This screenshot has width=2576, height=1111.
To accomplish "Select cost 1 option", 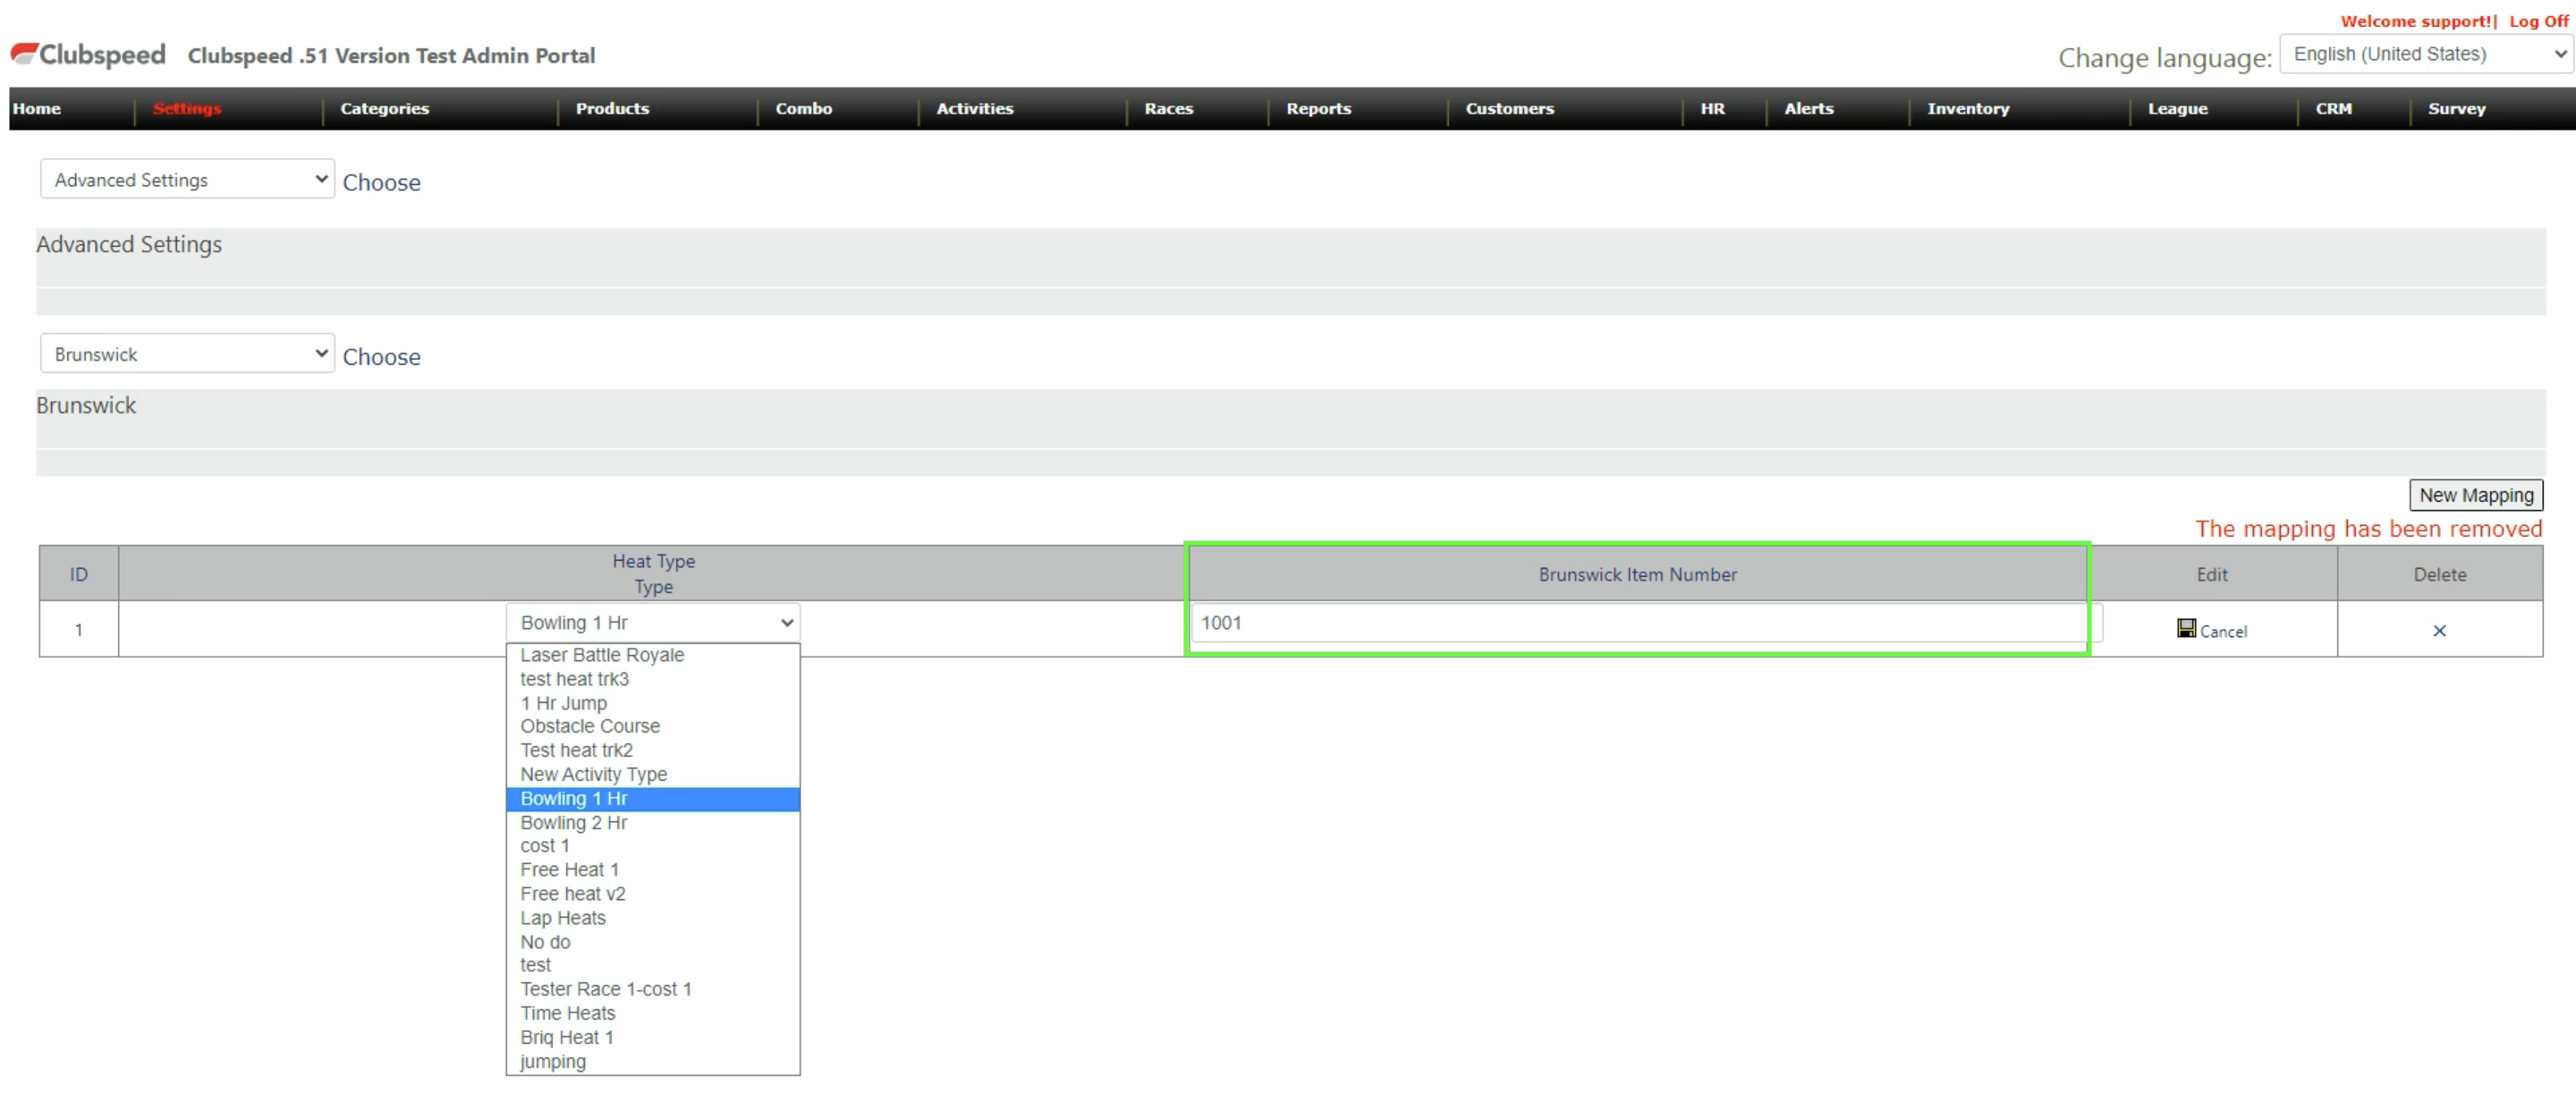I will 653,846.
